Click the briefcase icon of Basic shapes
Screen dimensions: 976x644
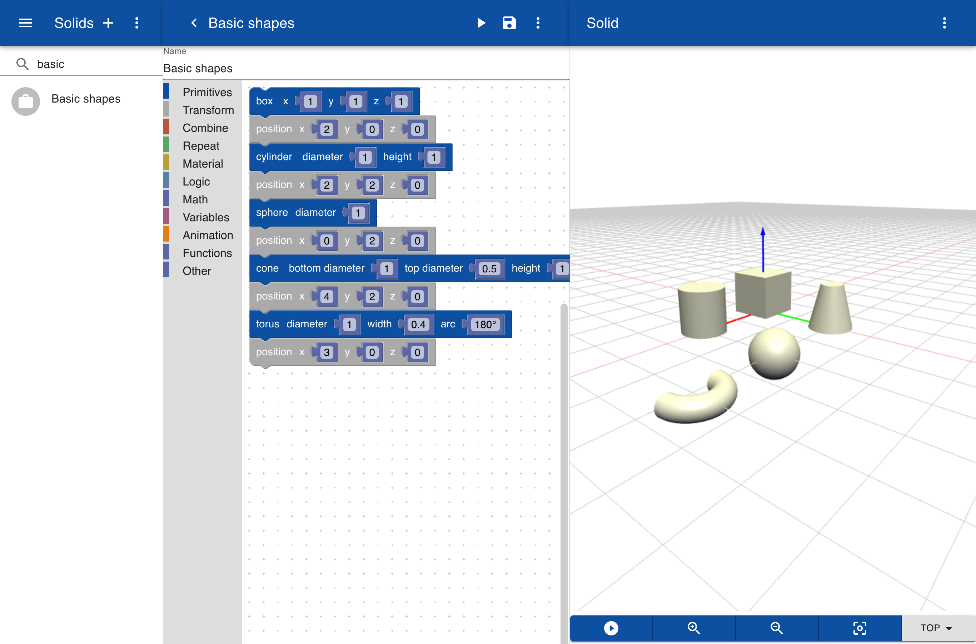[25, 101]
